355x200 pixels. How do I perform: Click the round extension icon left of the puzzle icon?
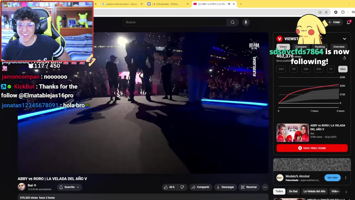tap(336, 12)
